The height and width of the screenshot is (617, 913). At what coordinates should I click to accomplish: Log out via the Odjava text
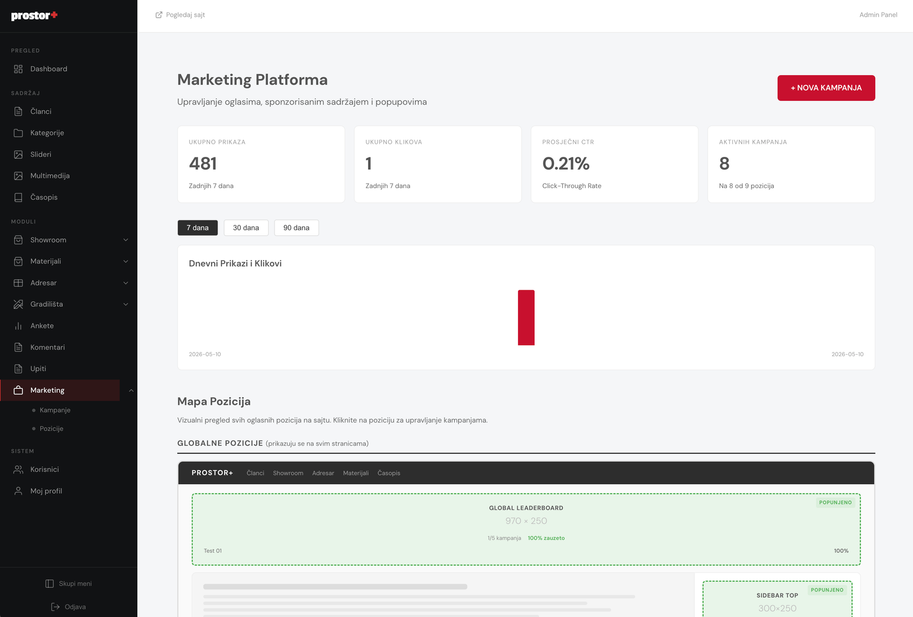[75, 607]
